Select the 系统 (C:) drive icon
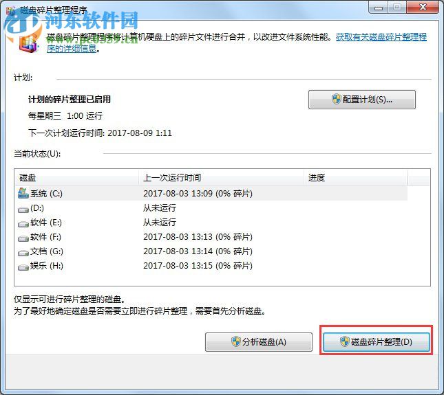Screen dimensions: 444x395 tap(23, 193)
